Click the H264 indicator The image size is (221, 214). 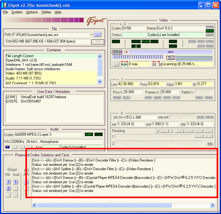click(210, 35)
